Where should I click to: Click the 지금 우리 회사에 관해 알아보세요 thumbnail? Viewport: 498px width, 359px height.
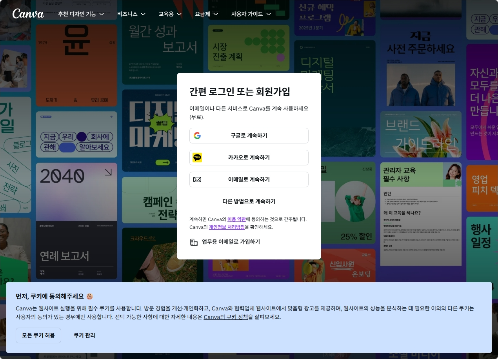[76, 134]
